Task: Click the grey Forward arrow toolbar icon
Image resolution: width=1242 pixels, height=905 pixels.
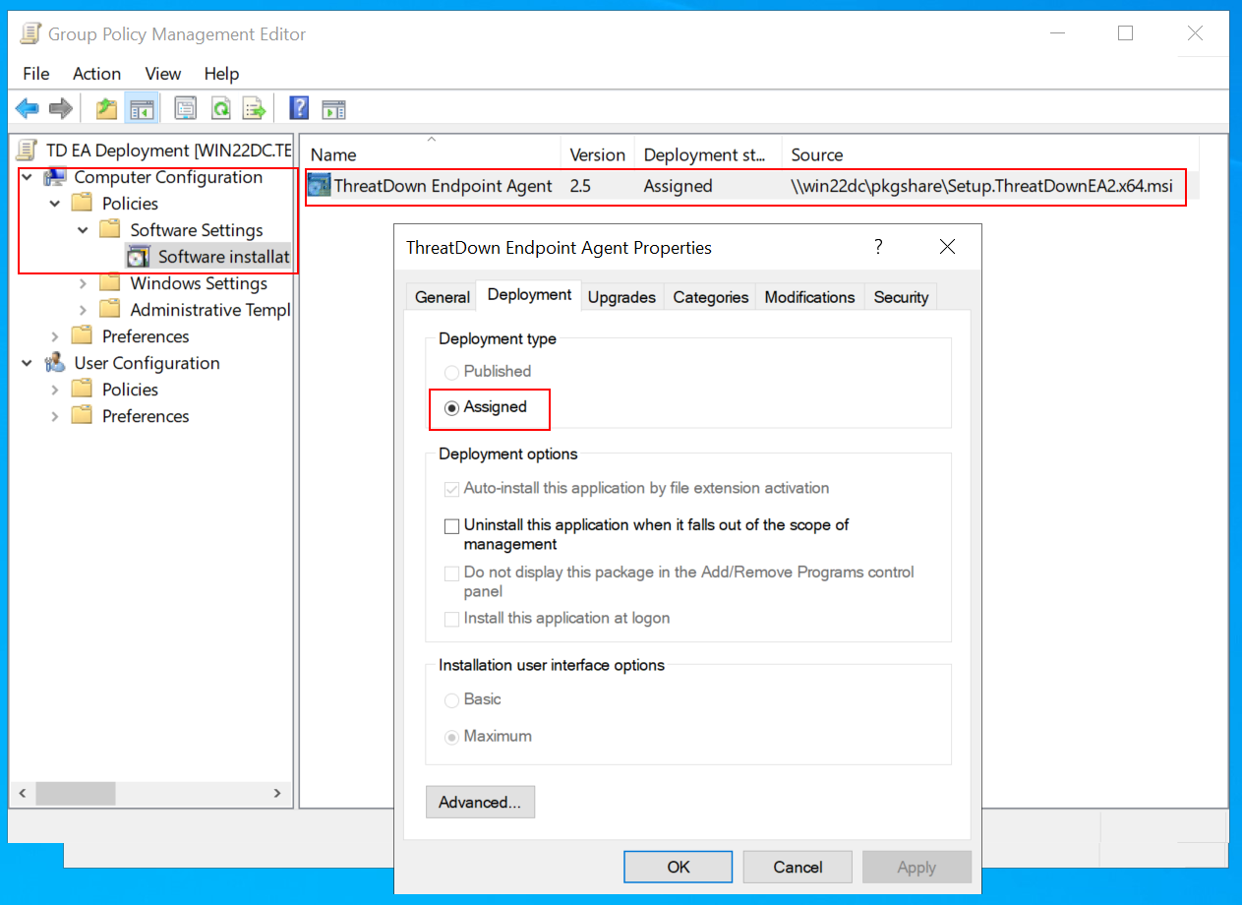Action: pyautogui.click(x=61, y=108)
